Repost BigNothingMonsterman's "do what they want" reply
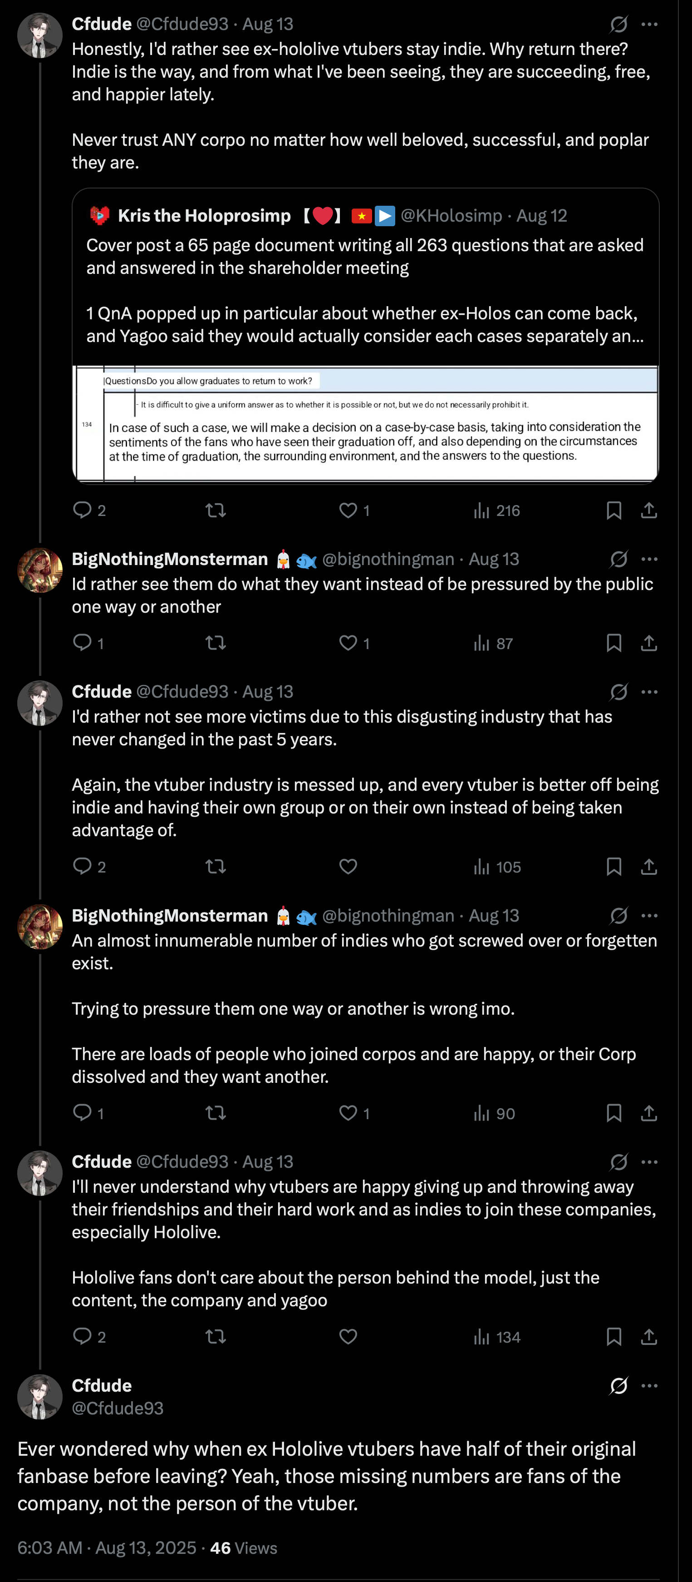The height and width of the screenshot is (1582, 692). [216, 643]
